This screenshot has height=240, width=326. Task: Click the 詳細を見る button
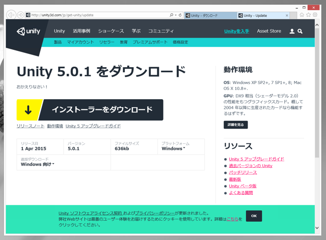pyautogui.click(x=235, y=125)
